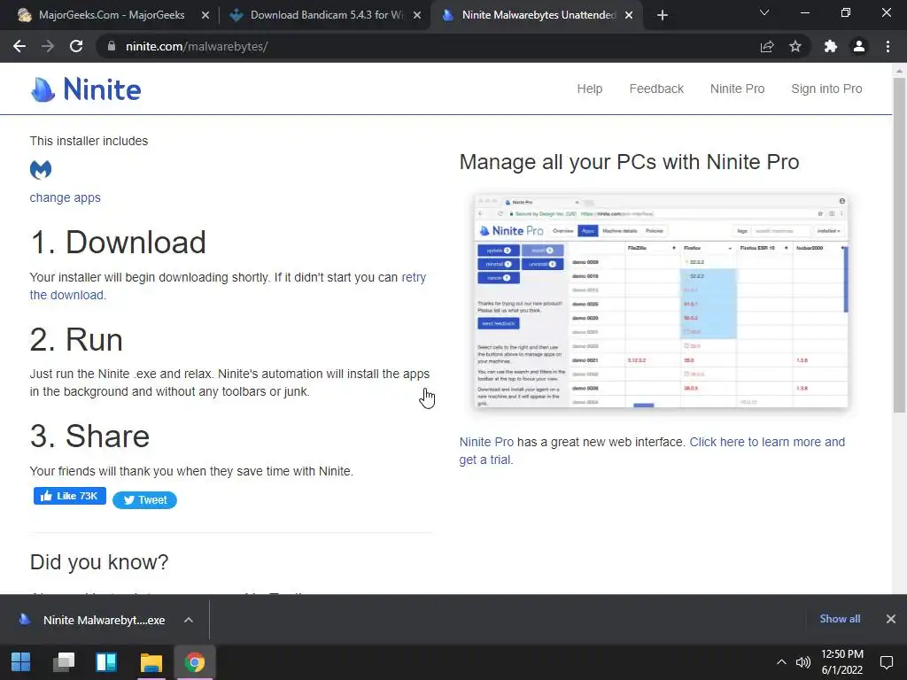Go back to the previous page
This screenshot has height=680, width=907.
[x=19, y=46]
